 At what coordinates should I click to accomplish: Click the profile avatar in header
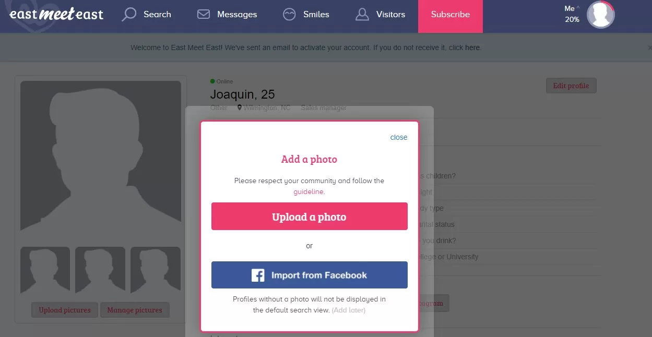tap(600, 15)
